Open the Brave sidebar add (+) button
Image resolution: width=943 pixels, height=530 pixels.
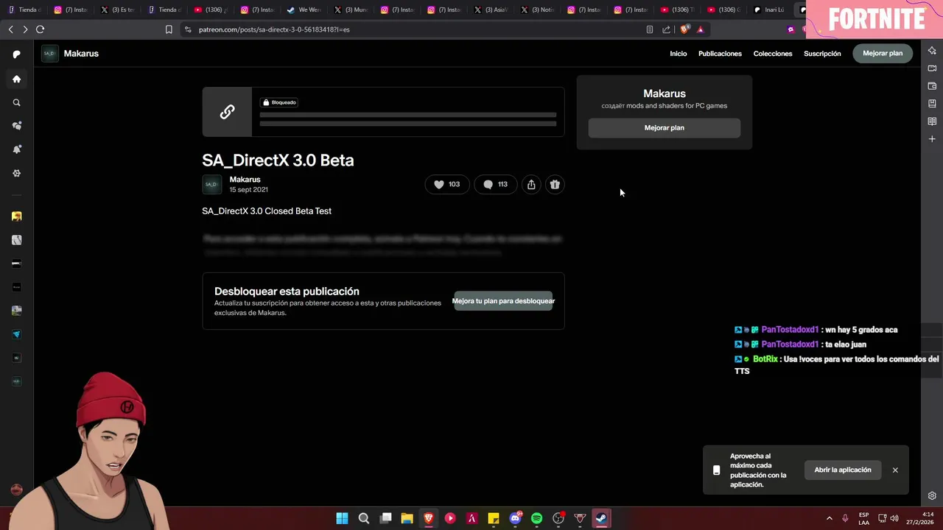[932, 139]
